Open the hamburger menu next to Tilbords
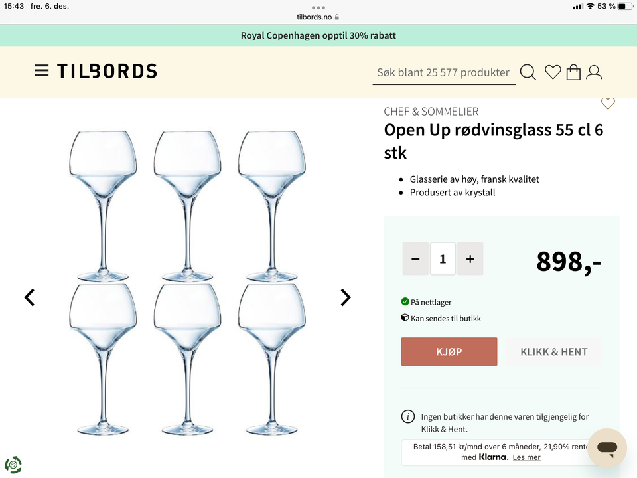Viewport: 637px width, 478px height. coord(42,71)
